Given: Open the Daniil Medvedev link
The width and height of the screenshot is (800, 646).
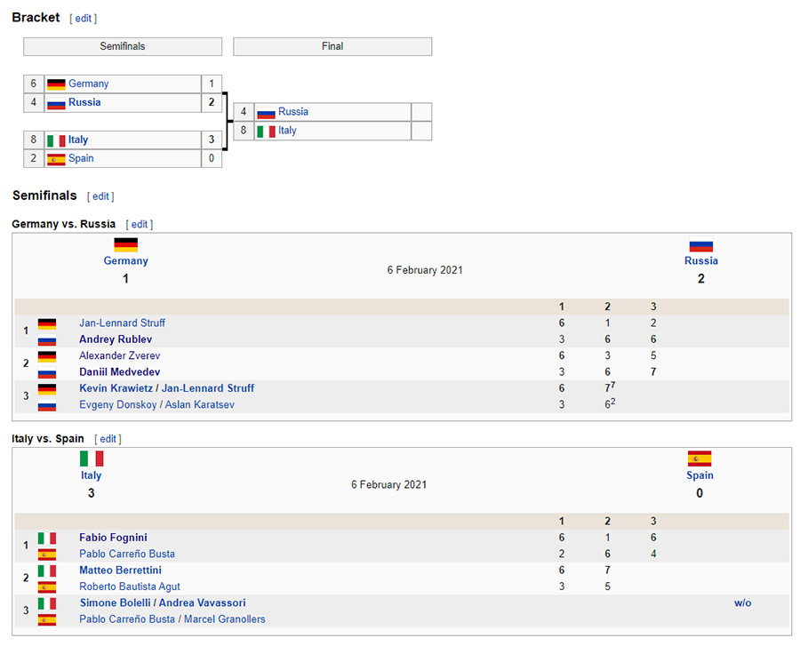Looking at the screenshot, I should (x=119, y=372).
